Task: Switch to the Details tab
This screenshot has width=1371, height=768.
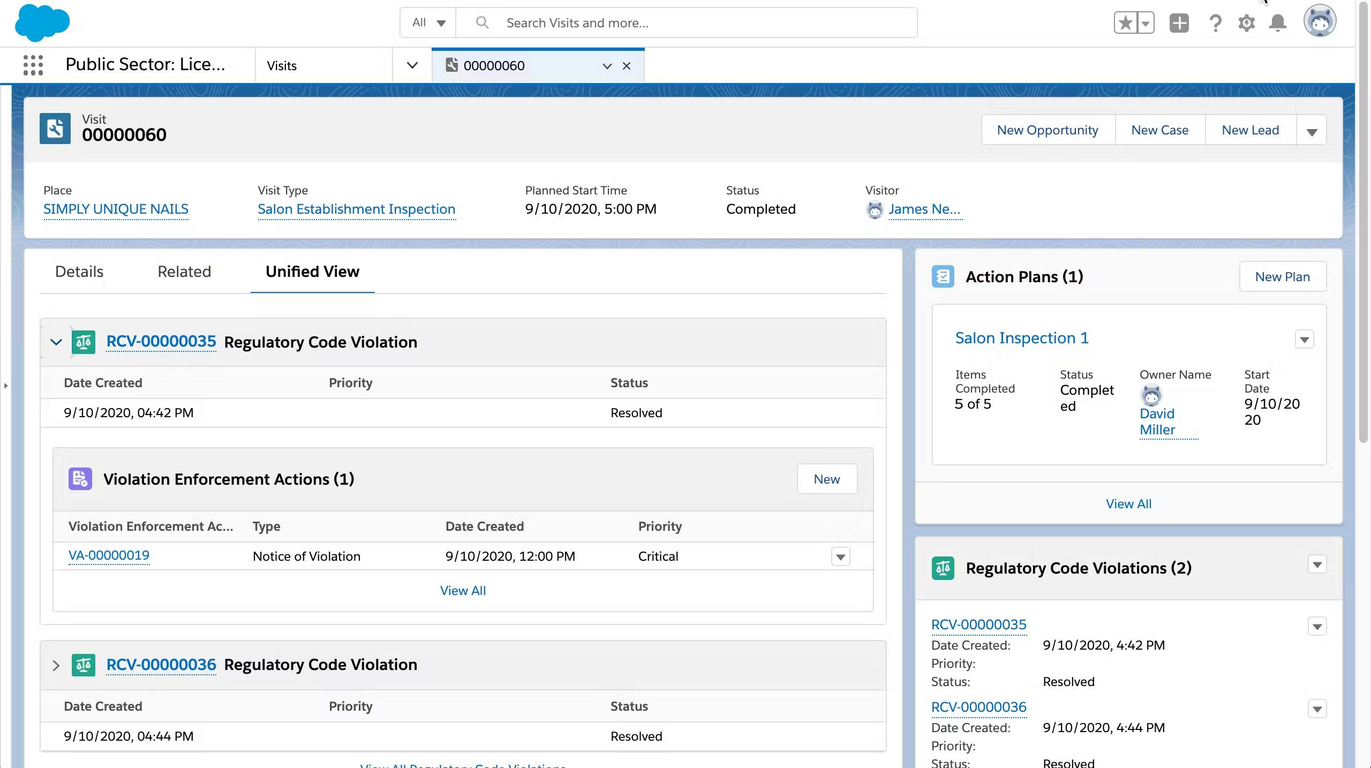Action: point(79,272)
